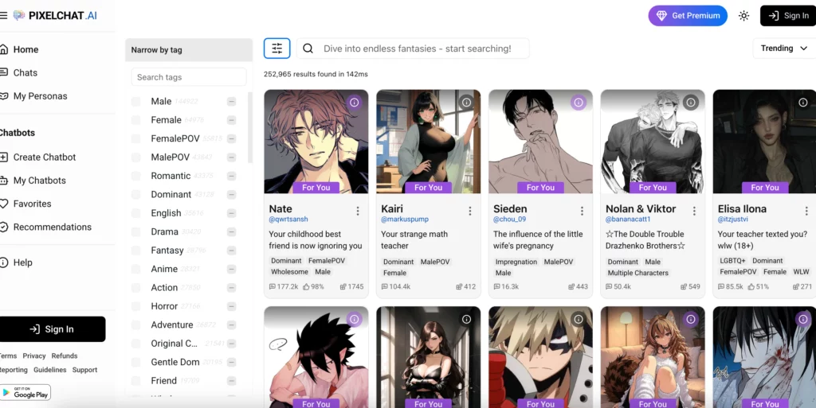Click the LGBTQ+ tag on Elisa Ilona card
The height and width of the screenshot is (408, 816).
[x=733, y=261]
